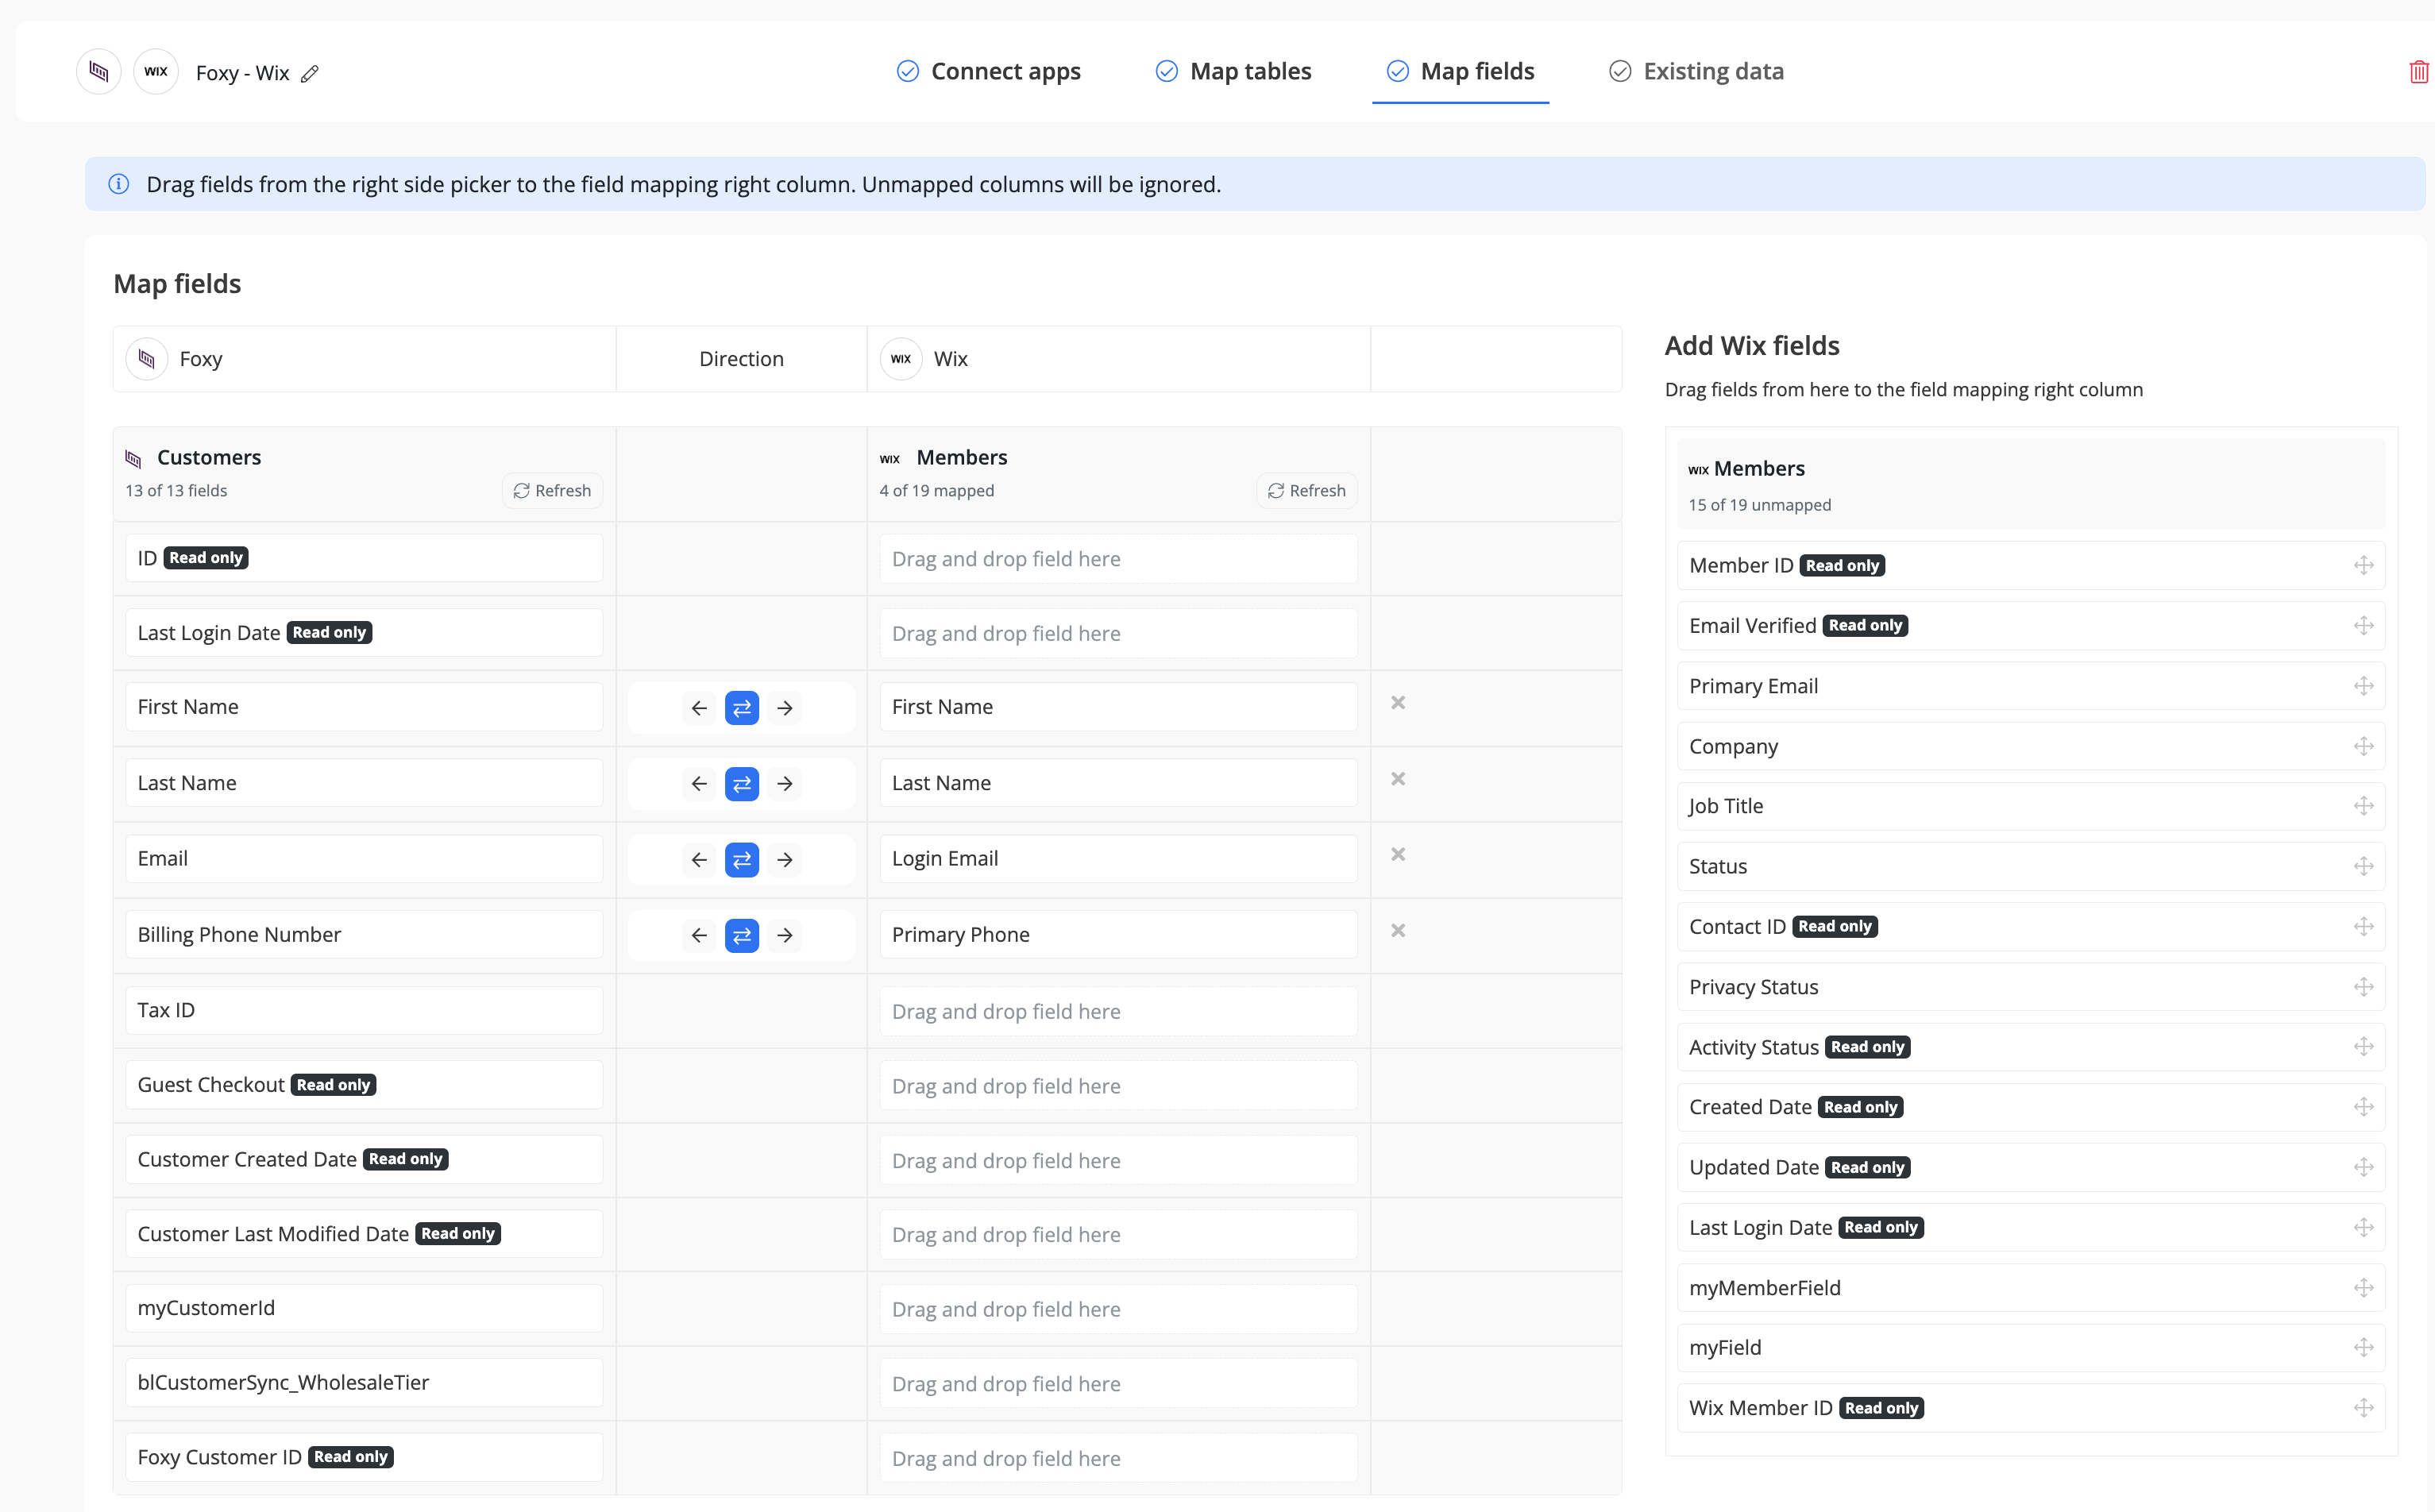Screen dimensions: 2435x1512
Task: Click drag handle for Contact ID field
Action: [x=2363, y=927]
